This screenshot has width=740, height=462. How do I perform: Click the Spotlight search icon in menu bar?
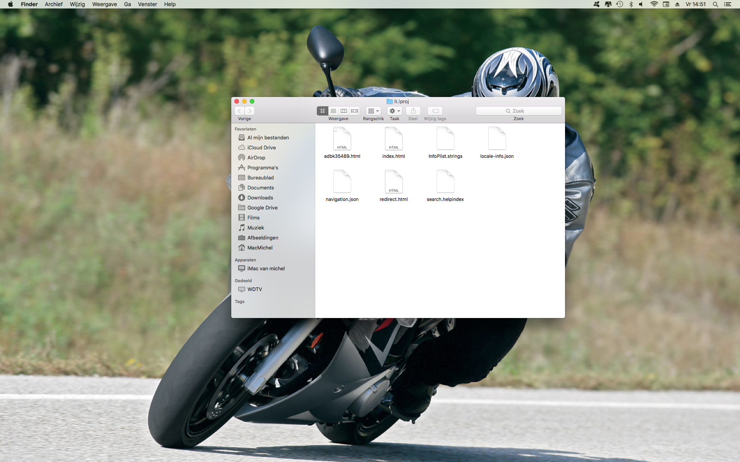[715, 4]
